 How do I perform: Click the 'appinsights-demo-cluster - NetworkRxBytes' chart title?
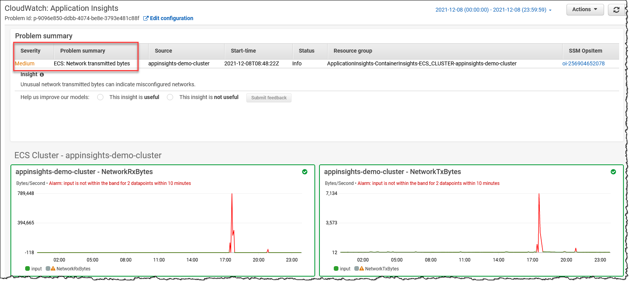click(x=84, y=172)
